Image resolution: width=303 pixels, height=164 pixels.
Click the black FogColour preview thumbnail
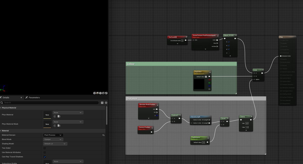(x=199, y=84)
